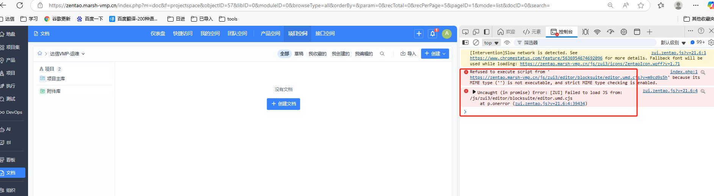Viewport: 714px width, 196px height.
Task: Open DevTools 元素 tab
Action: point(532,32)
